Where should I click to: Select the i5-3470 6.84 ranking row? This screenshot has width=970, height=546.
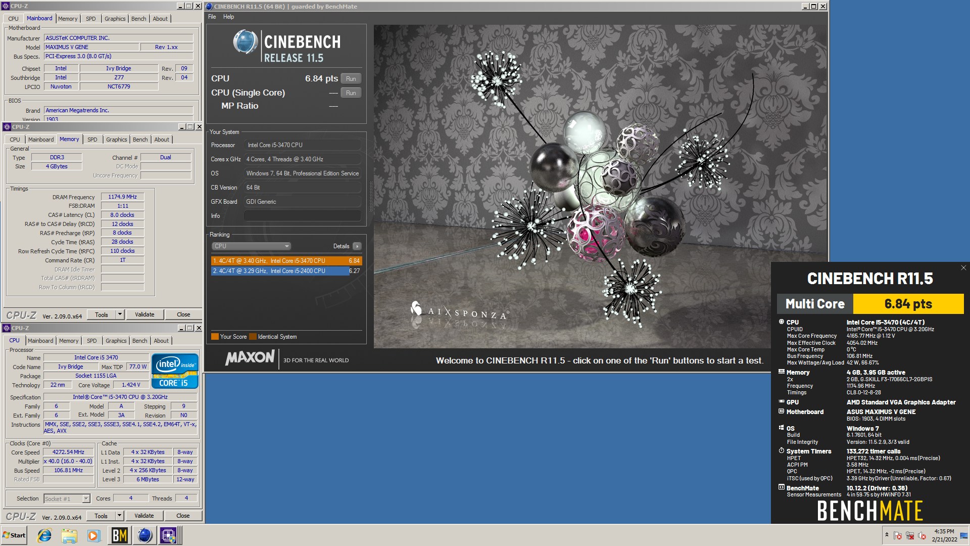click(286, 261)
